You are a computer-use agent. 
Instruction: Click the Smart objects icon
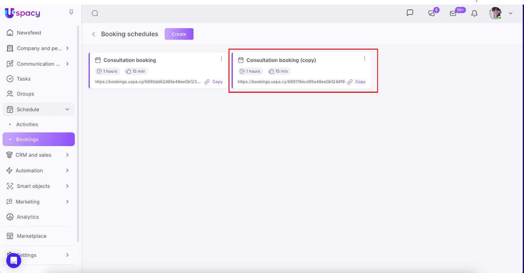tap(10, 186)
